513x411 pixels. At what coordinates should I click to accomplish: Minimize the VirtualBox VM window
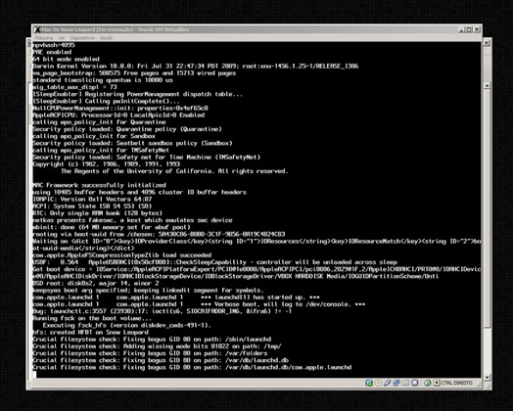462,29
